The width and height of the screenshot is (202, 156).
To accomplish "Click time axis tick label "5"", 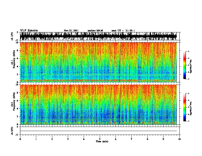I will click(x=100, y=139).
